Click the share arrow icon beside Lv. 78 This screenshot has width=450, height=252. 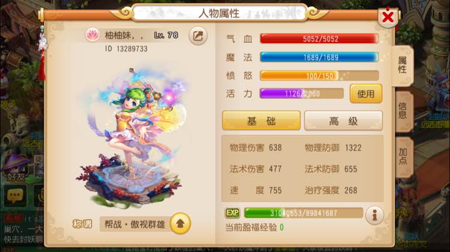198,36
